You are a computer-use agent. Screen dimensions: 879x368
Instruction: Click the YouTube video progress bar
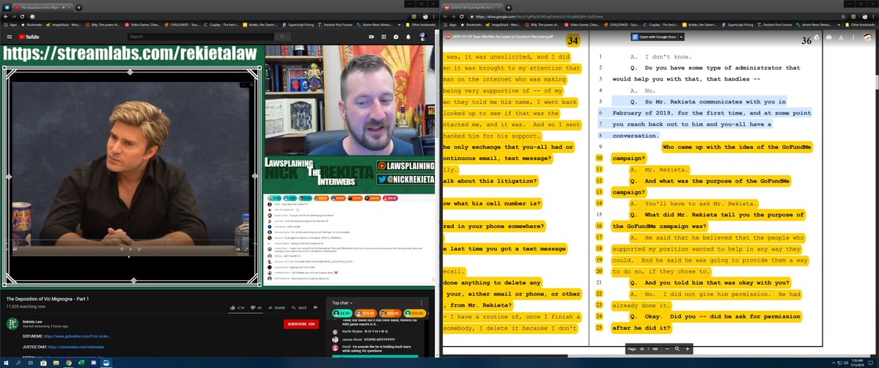(x=130, y=241)
